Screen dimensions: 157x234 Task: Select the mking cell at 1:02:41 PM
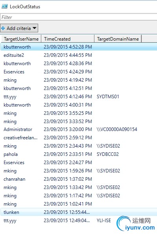coord(10,204)
